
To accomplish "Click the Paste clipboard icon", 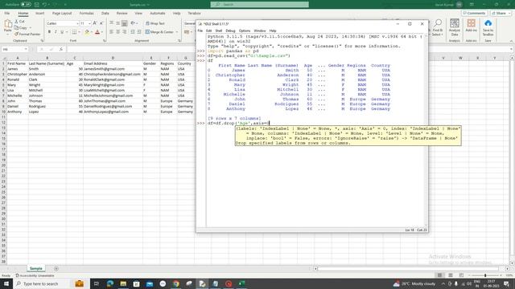I will tap(8, 24).
